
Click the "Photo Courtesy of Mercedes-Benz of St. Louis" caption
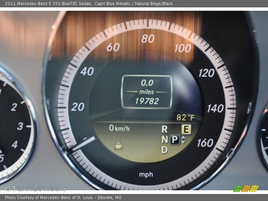pyautogui.click(x=49, y=198)
